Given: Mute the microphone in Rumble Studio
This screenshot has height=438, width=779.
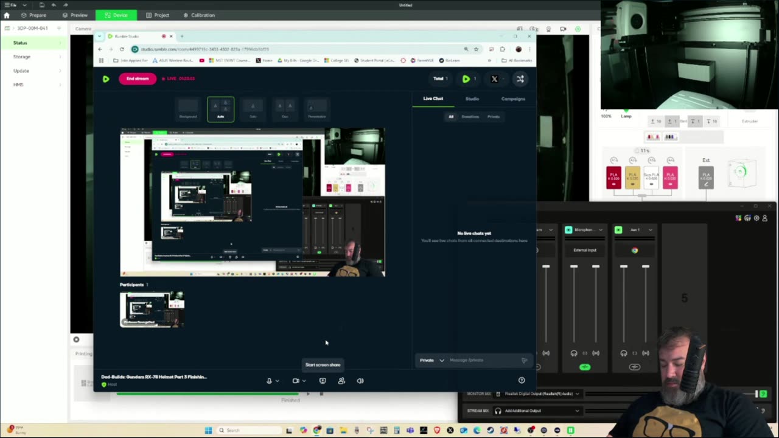Looking at the screenshot, I should (x=269, y=381).
